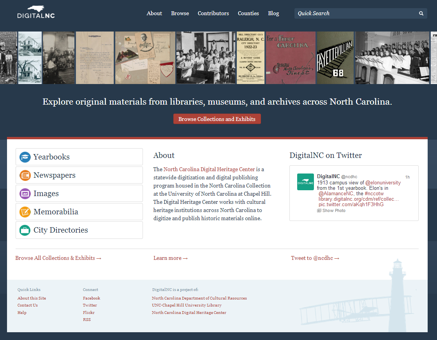Open the Browse menu item
The width and height of the screenshot is (437, 340).
pyautogui.click(x=180, y=13)
